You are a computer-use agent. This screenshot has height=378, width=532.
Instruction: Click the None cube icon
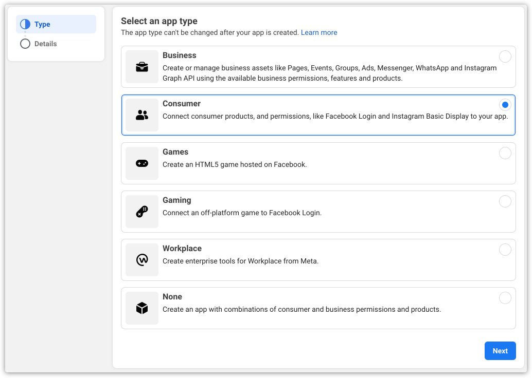pyautogui.click(x=142, y=308)
